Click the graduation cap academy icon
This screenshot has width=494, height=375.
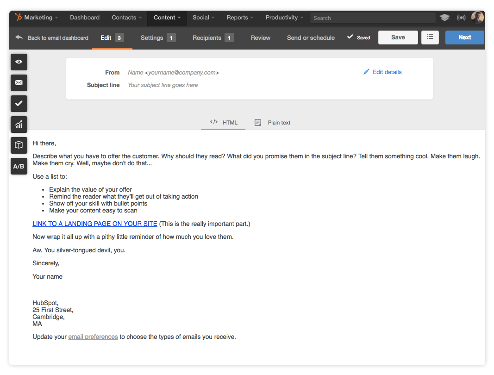coord(444,18)
